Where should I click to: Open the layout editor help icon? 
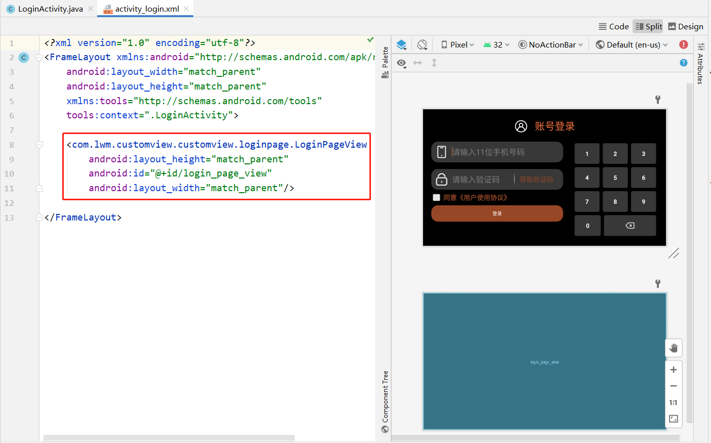pyautogui.click(x=684, y=63)
